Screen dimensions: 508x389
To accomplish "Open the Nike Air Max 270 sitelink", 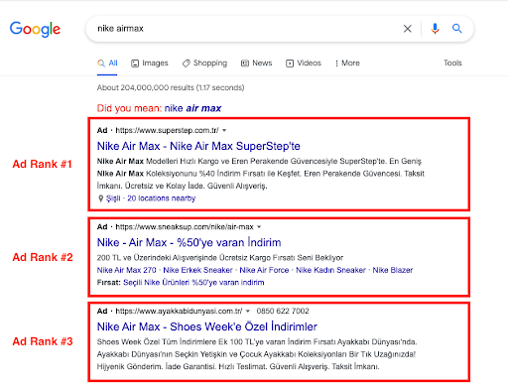I will (126, 270).
